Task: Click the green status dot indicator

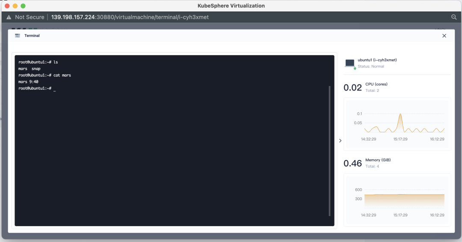Action: [355, 68]
